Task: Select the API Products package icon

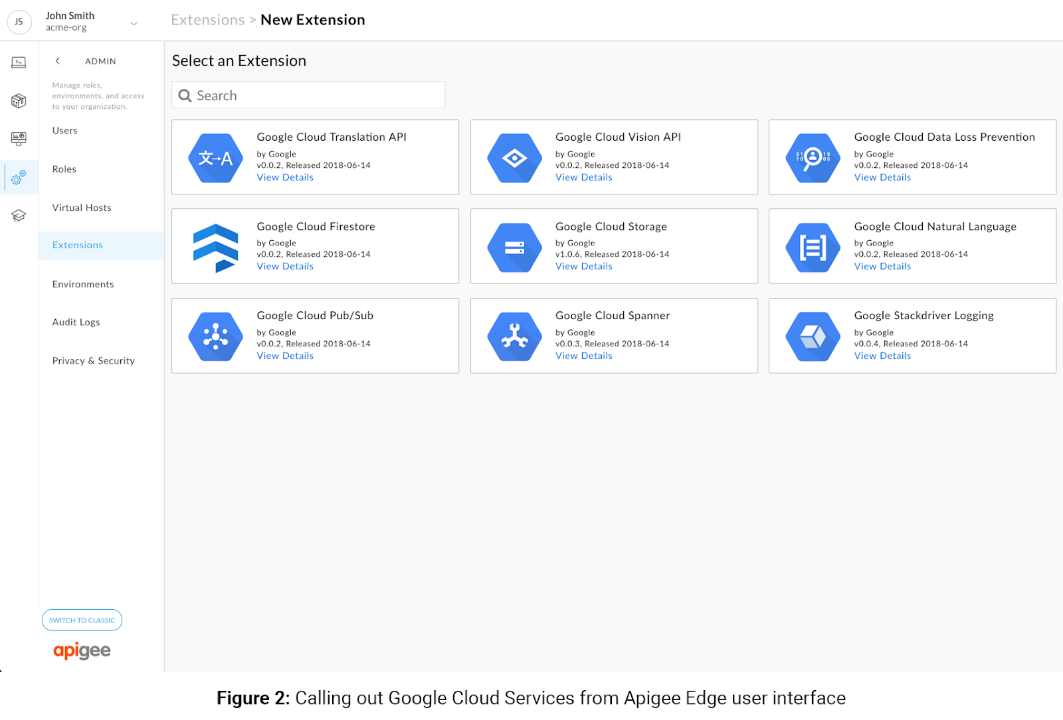Action: click(19, 100)
